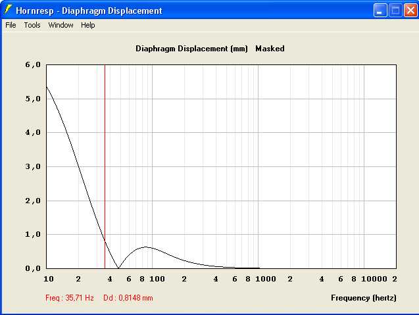Open the File menu
The image size is (419, 315).
pyautogui.click(x=11, y=25)
